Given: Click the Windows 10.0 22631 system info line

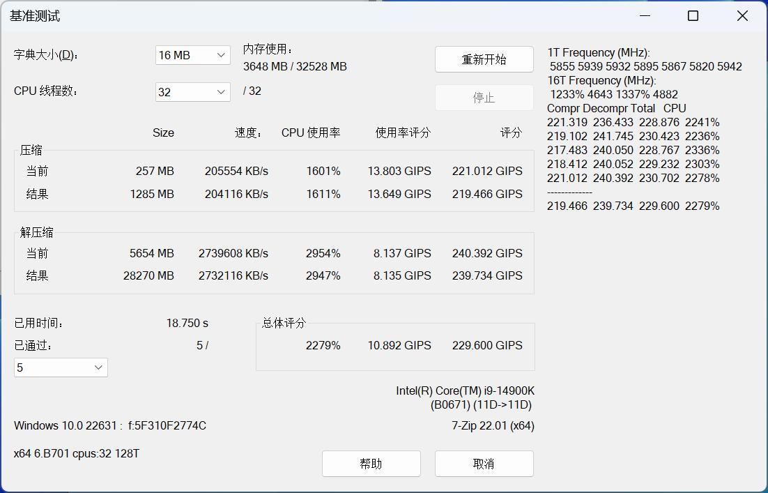Looking at the screenshot, I should [x=110, y=426].
